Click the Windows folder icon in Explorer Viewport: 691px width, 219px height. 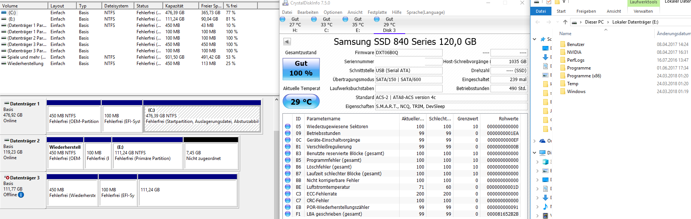(563, 91)
